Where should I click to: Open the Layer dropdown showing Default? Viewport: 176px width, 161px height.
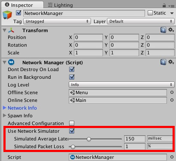(x=141, y=21)
